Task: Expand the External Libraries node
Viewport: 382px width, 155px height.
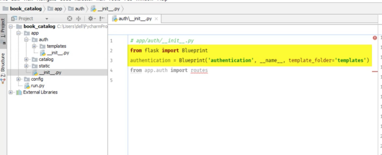Action: point(10,92)
